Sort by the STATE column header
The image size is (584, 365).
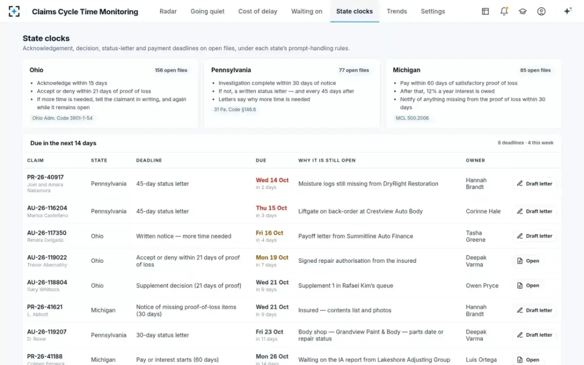point(99,160)
